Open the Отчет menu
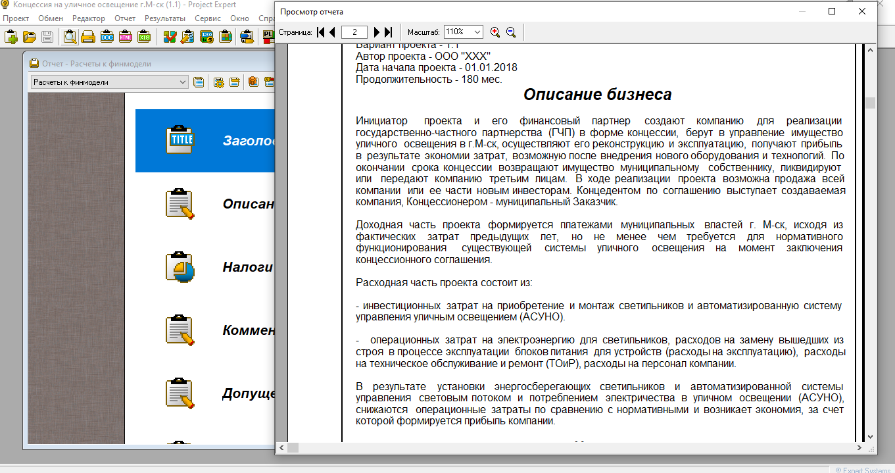 coord(125,18)
